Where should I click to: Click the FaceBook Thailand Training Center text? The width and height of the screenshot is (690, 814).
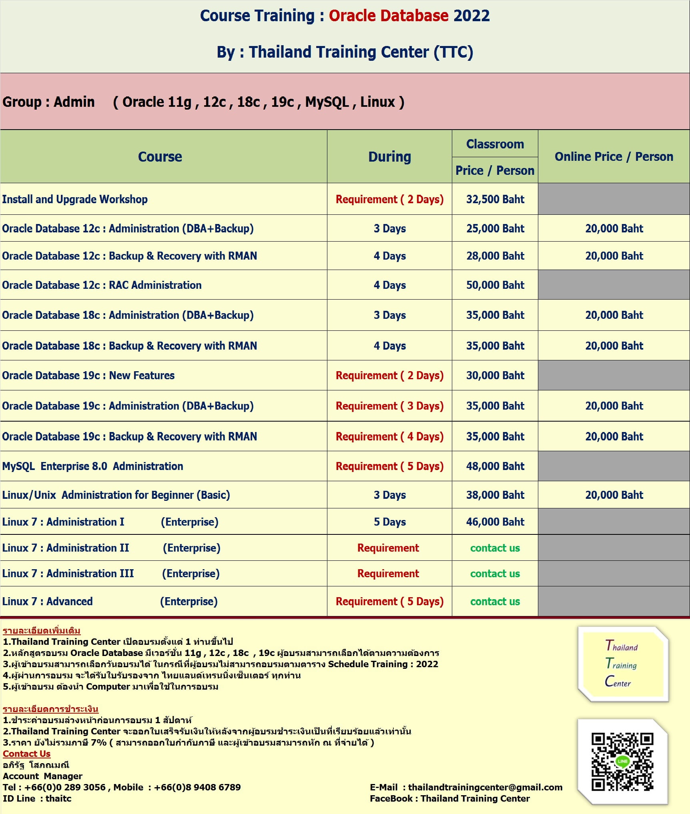(450, 798)
